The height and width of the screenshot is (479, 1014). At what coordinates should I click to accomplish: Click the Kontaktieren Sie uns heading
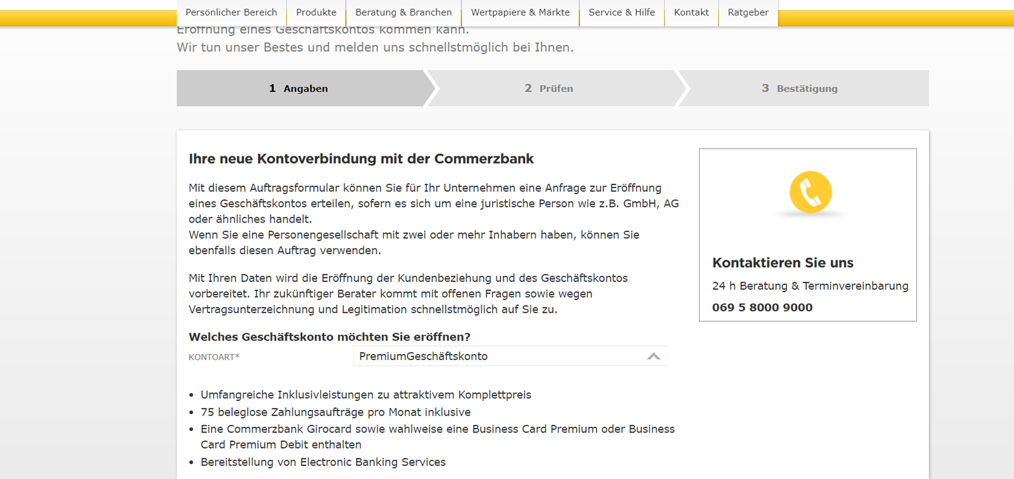(783, 263)
